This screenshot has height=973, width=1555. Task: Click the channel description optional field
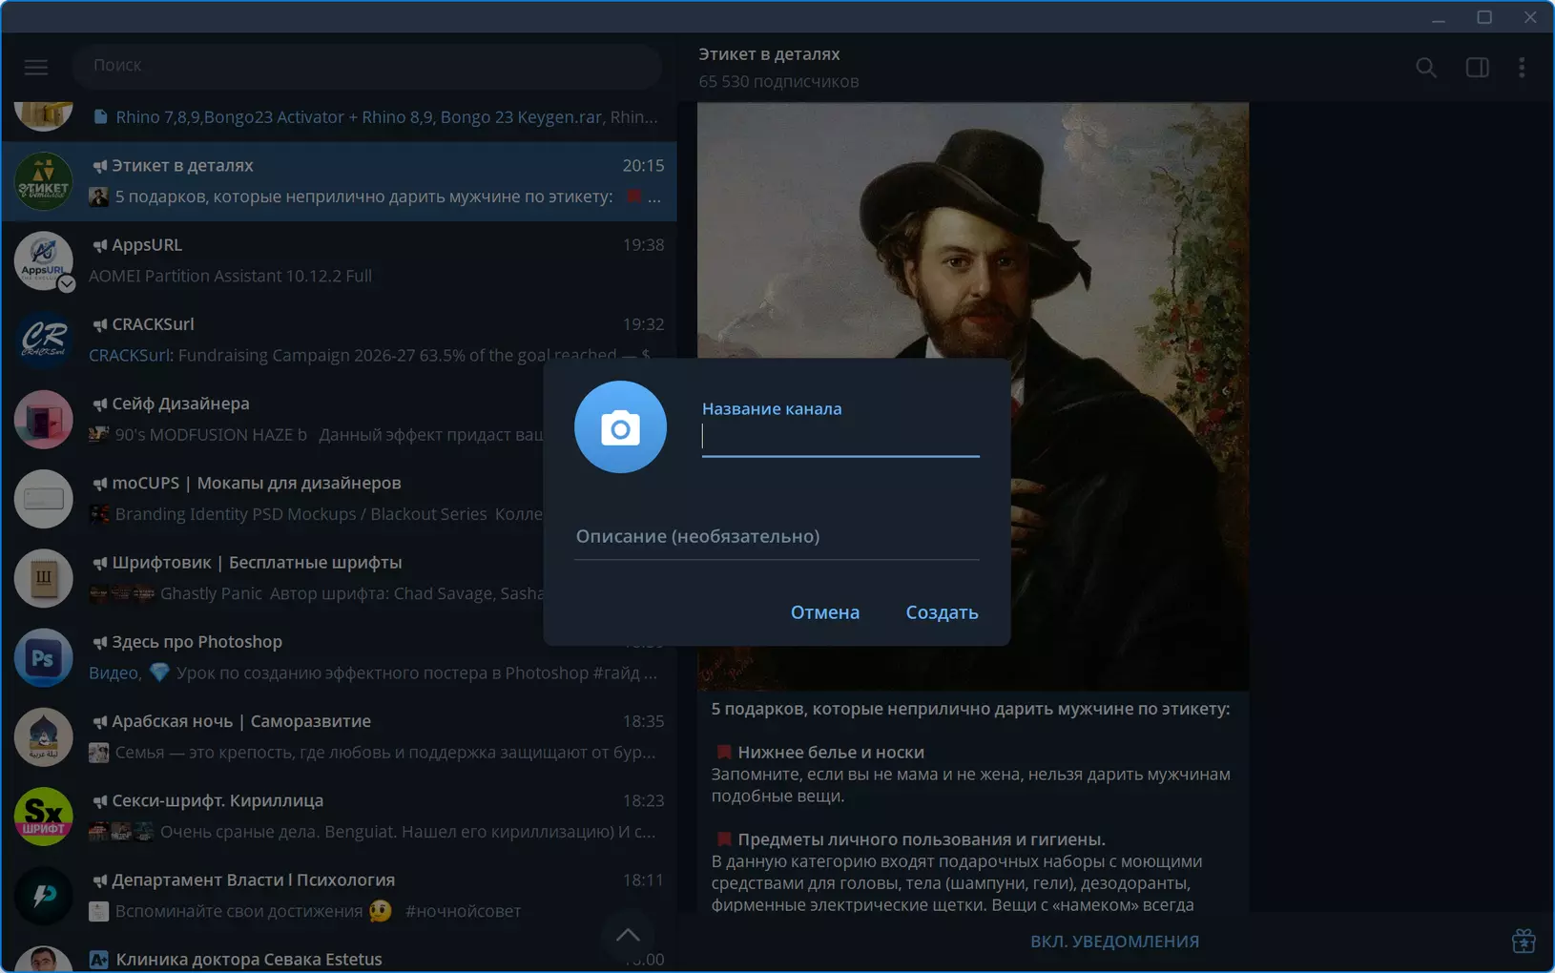(777, 536)
